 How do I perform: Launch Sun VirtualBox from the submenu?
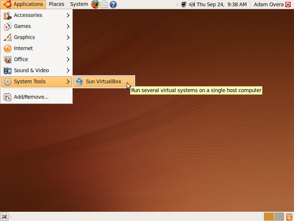click(x=104, y=81)
